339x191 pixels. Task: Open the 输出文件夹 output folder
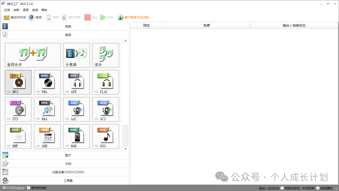(x=15, y=17)
